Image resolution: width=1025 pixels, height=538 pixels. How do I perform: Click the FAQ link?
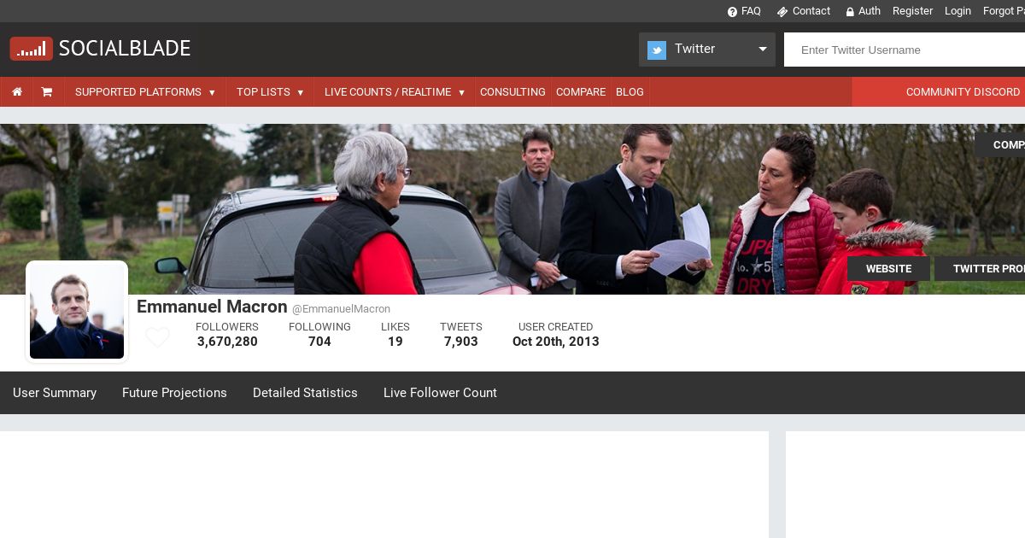(751, 11)
